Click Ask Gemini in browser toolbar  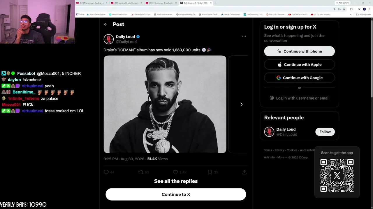[342, 3]
